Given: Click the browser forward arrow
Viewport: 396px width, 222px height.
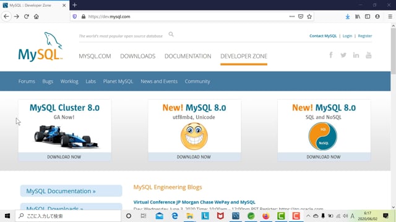Looking at the screenshot, I should click(17, 17).
